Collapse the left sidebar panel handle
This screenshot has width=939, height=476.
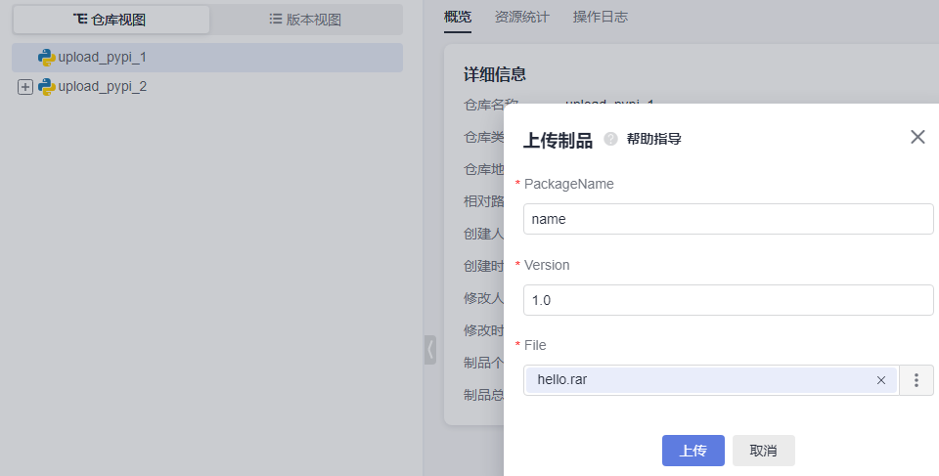point(429,349)
